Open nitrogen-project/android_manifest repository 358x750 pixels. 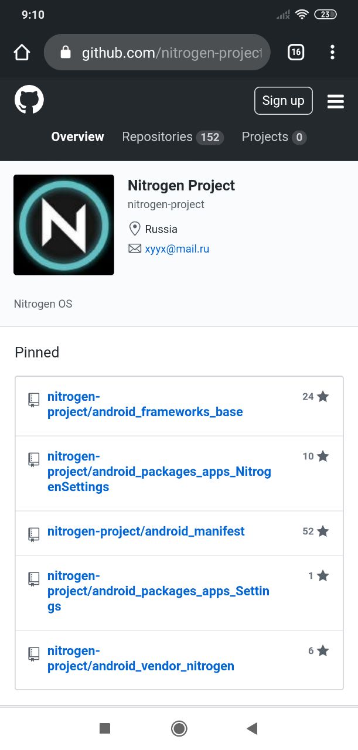(146, 531)
